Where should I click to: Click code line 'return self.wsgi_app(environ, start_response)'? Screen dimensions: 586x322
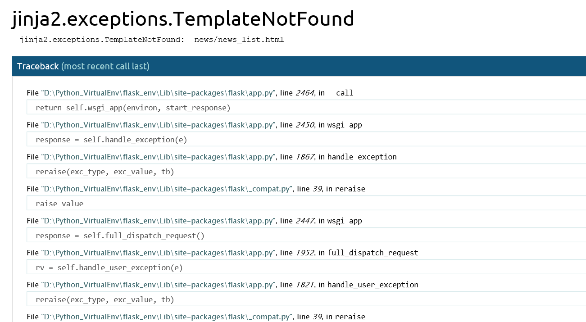133,108
